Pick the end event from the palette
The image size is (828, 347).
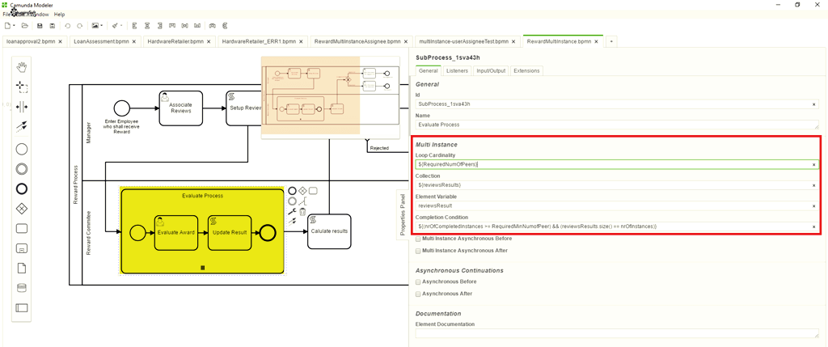click(22, 188)
